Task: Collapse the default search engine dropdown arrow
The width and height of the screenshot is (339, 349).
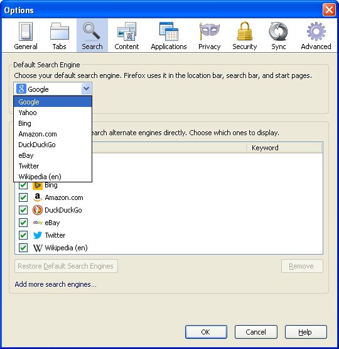Action: (x=86, y=89)
